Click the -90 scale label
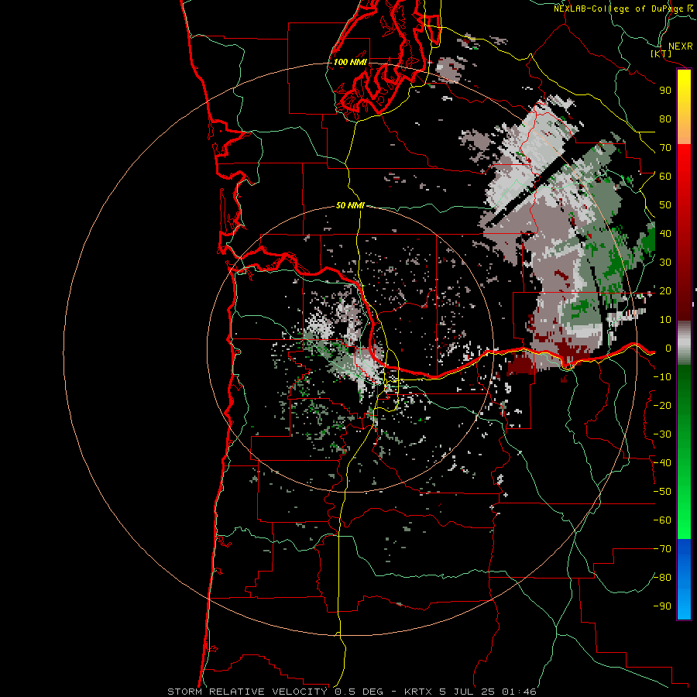 662,606
